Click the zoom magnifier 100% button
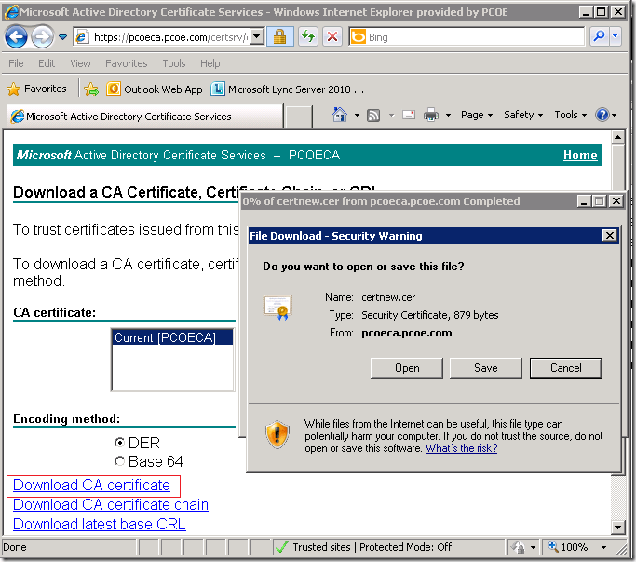 tap(568, 547)
